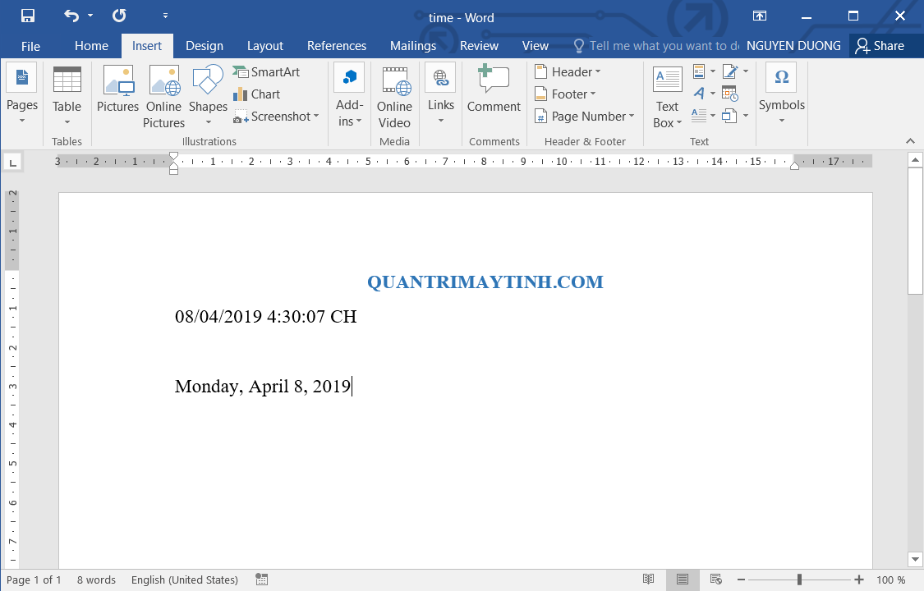
Task: Click the NGUYEN DUONG account name
Action: click(x=793, y=46)
